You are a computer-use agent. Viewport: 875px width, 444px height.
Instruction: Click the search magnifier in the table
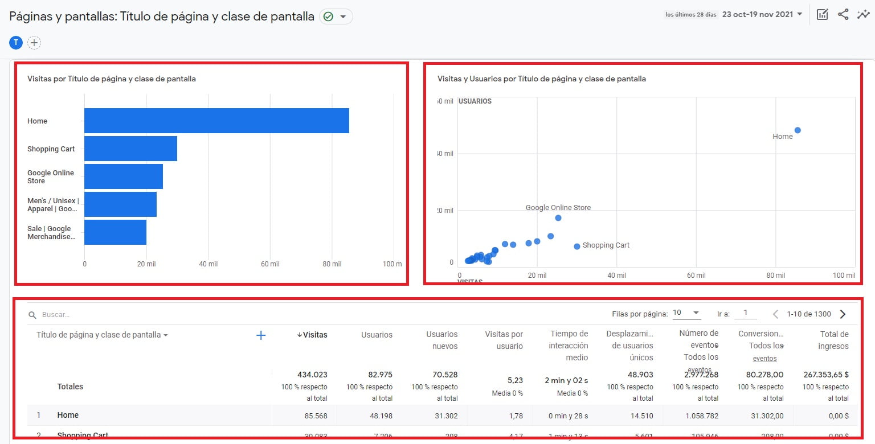[x=31, y=314]
